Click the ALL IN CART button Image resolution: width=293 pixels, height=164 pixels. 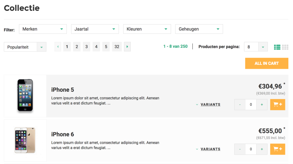click(267, 63)
